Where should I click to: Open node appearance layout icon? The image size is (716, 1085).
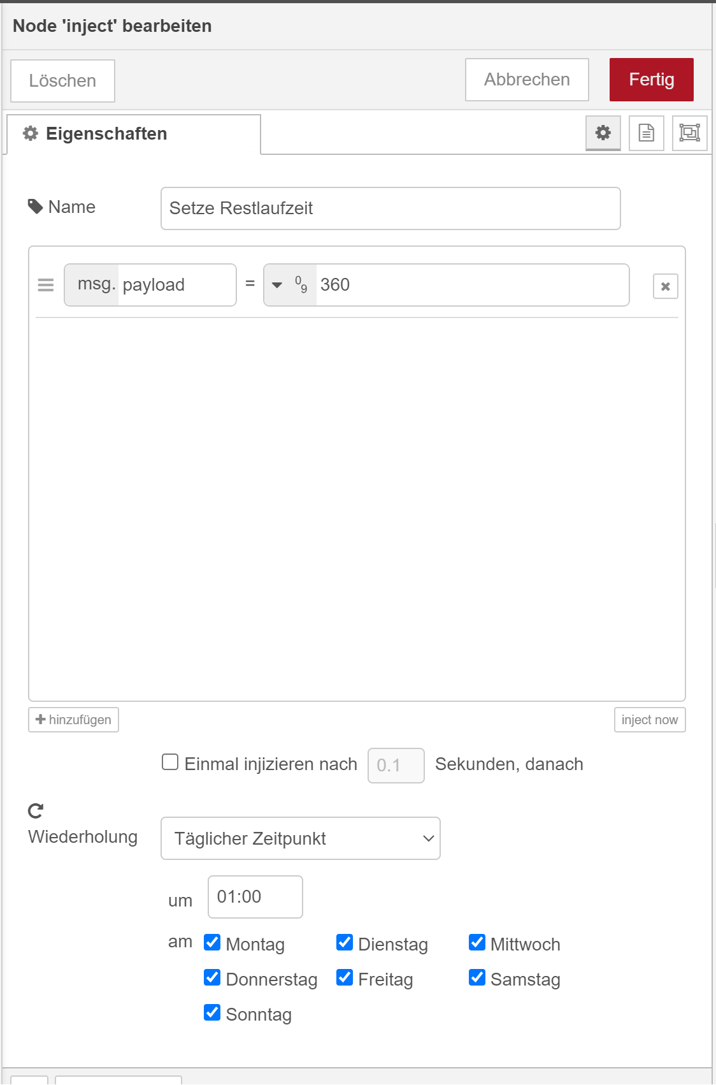(689, 133)
